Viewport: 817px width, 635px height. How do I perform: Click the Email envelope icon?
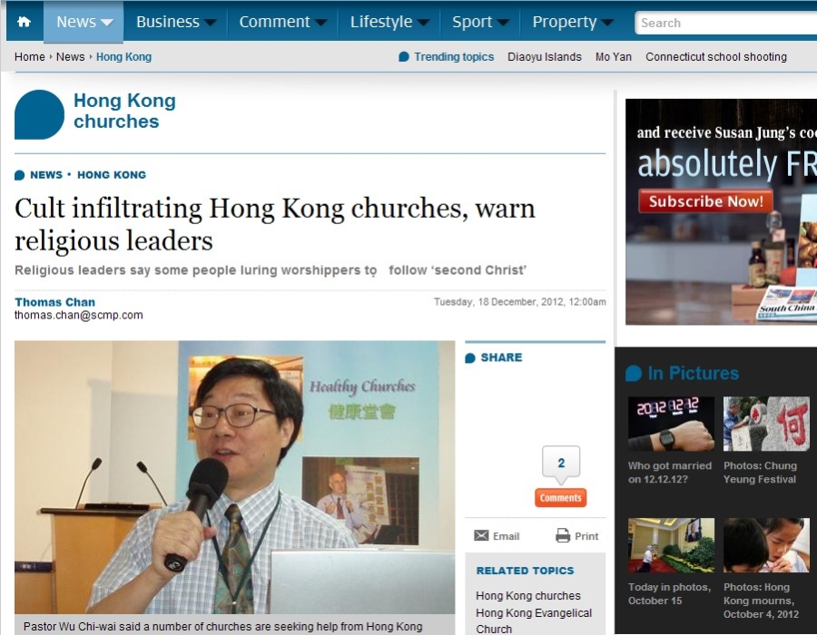481,535
